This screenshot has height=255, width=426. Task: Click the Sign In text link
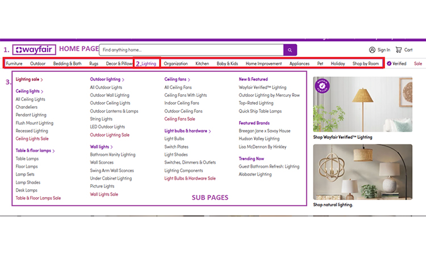(x=383, y=50)
